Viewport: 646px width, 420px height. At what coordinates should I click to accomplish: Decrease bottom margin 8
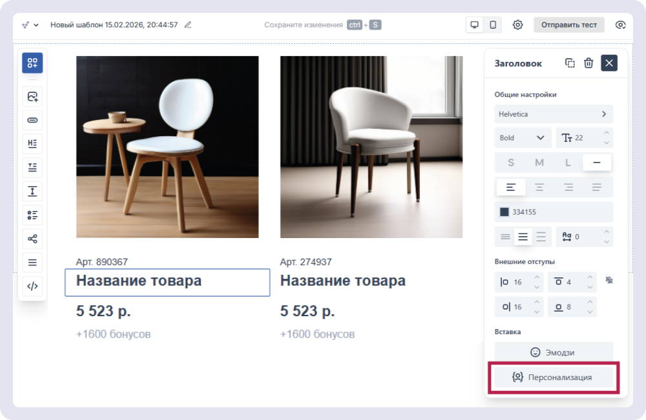pos(590,312)
